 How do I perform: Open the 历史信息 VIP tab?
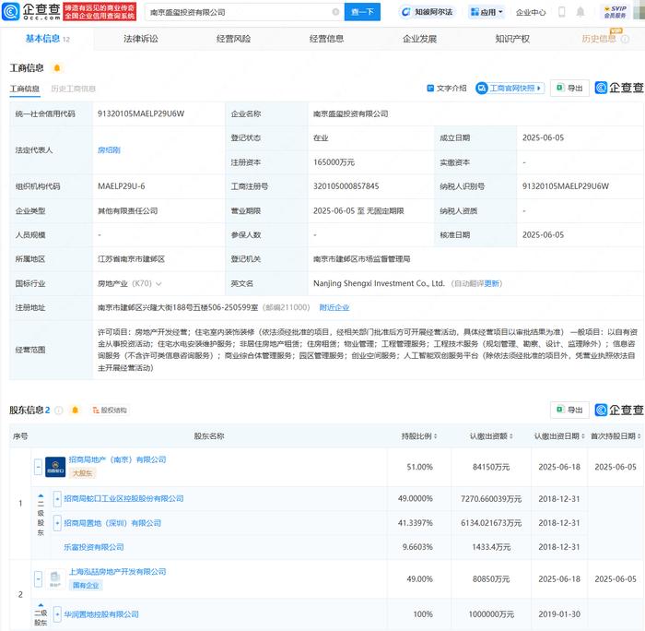coord(599,39)
